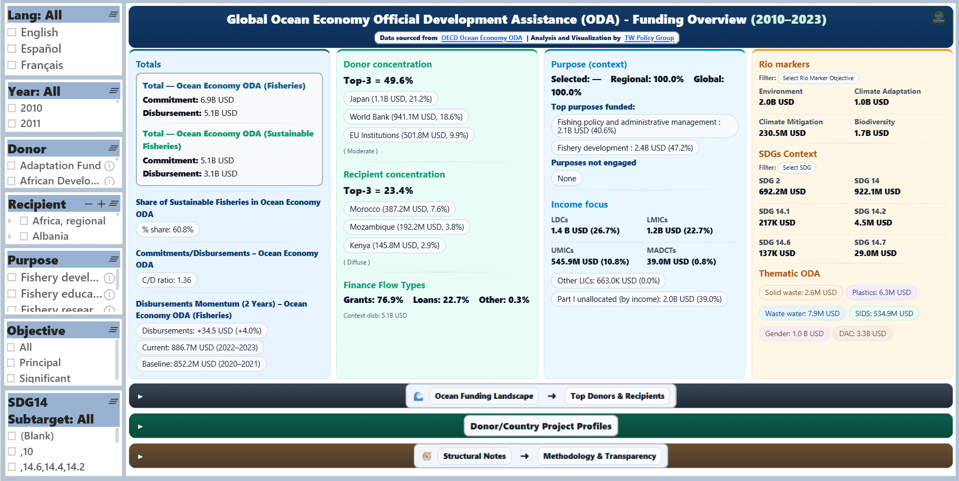Click 'Waste water: 7.9M USD' tag
The height and width of the screenshot is (481, 959).
click(802, 313)
